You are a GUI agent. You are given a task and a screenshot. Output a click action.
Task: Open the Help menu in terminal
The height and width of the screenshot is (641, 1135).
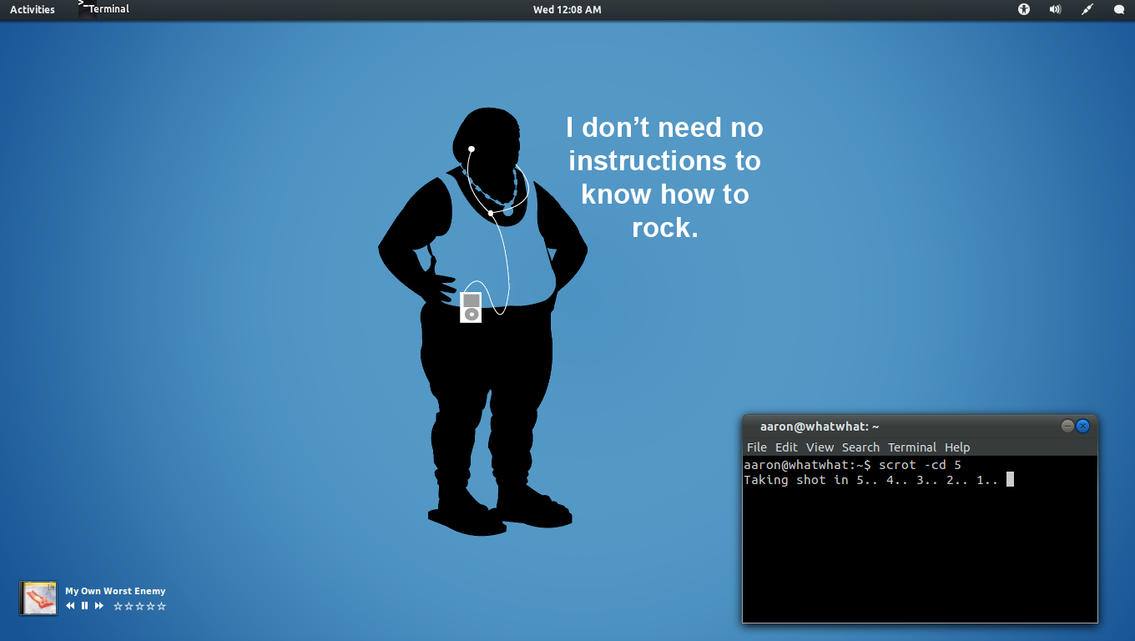[957, 447]
